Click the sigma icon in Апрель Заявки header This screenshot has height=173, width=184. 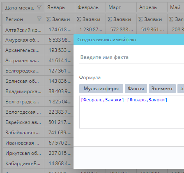pos(140,19)
